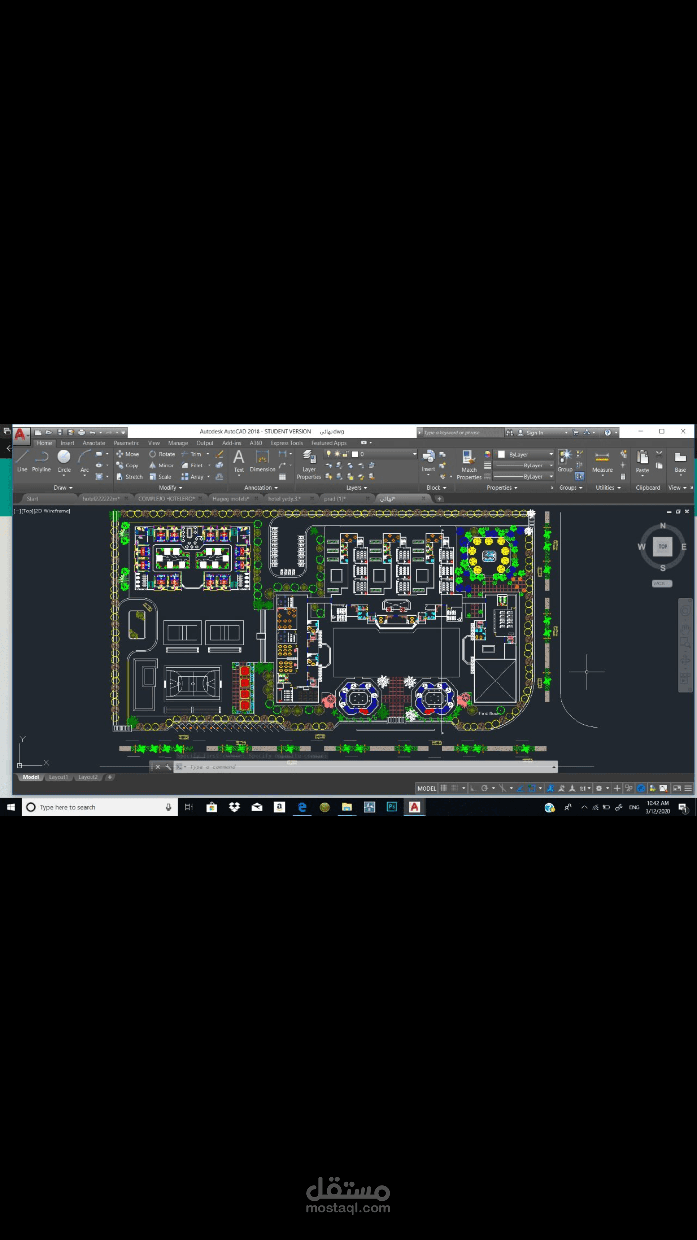Image resolution: width=697 pixels, height=1240 pixels.
Task: Open the Insert ribbon tab
Action: (67, 443)
